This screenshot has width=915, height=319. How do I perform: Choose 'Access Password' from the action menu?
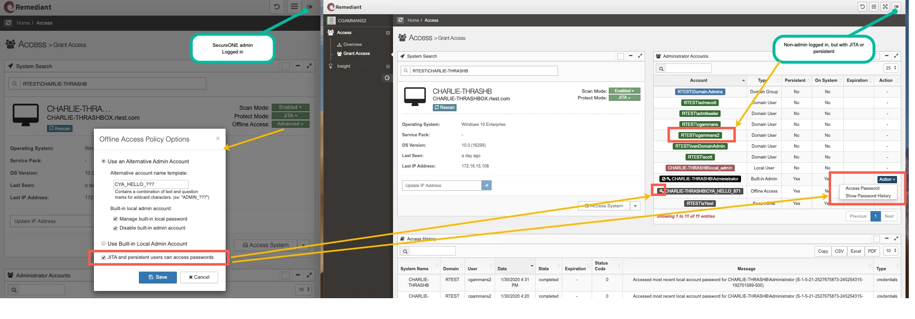(x=862, y=188)
